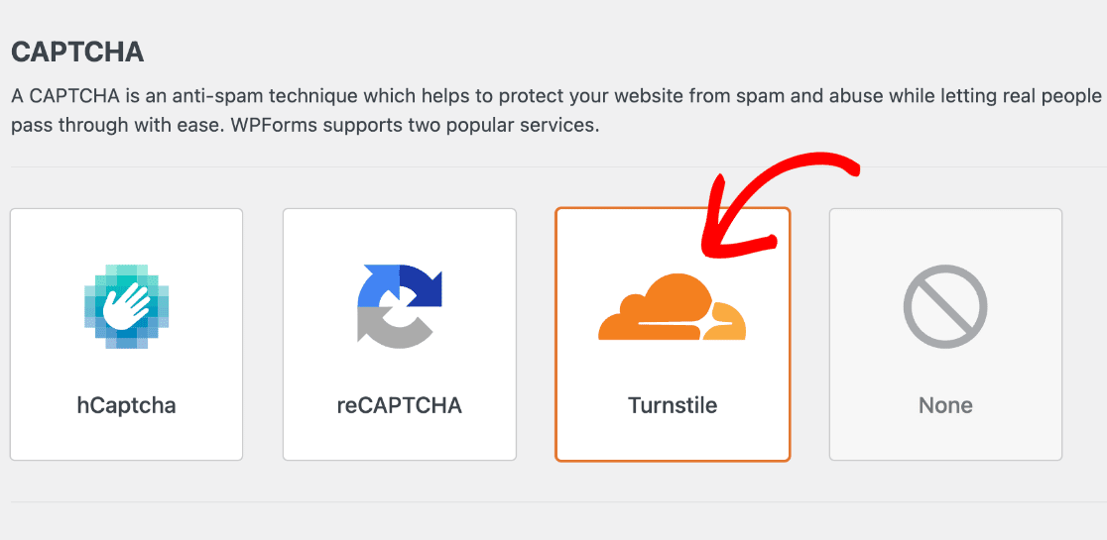Click the orange Cloudflare cloud logo
The height and width of the screenshot is (540, 1107).
pyautogui.click(x=673, y=306)
